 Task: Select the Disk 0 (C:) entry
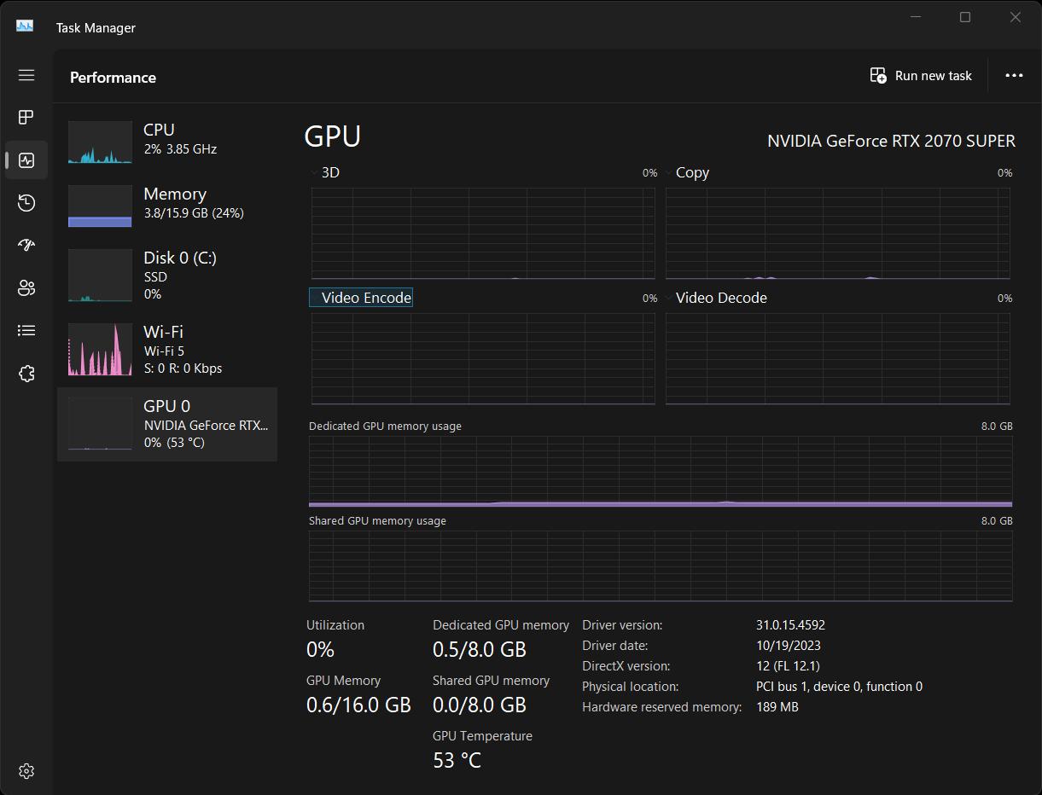[x=167, y=275]
